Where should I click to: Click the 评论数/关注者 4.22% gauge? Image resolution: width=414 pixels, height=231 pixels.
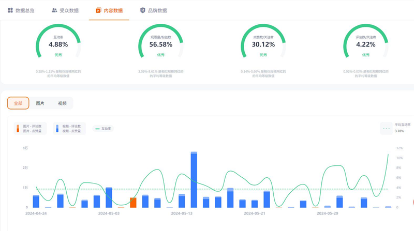(366, 44)
